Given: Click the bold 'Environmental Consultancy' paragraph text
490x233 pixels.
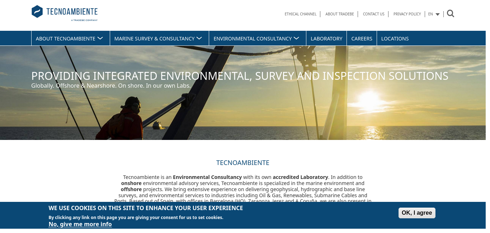Looking at the screenshot, I should point(207,177).
